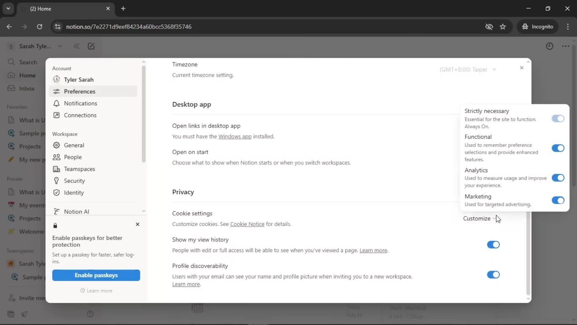The image size is (577, 325).
Task: Click the tracking protection eye icon
Action: click(x=489, y=26)
